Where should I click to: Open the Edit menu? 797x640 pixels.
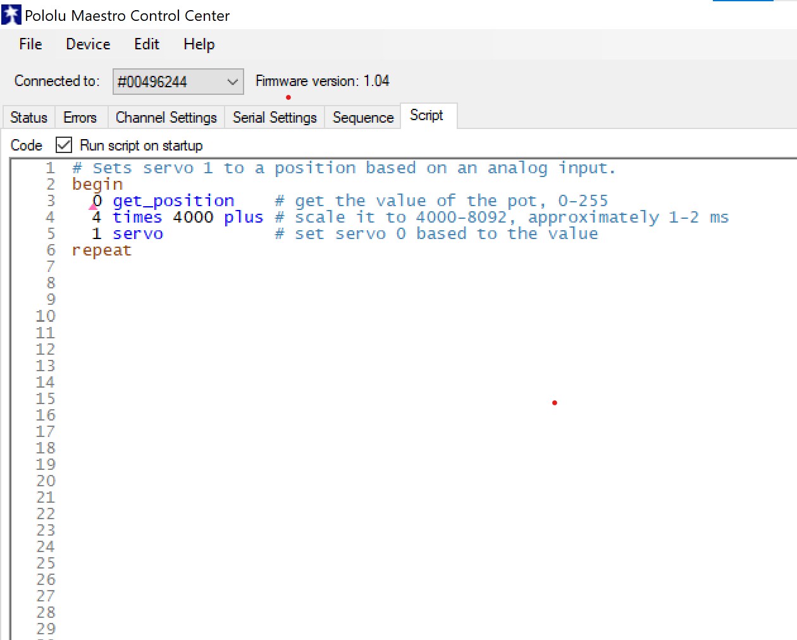pos(146,44)
